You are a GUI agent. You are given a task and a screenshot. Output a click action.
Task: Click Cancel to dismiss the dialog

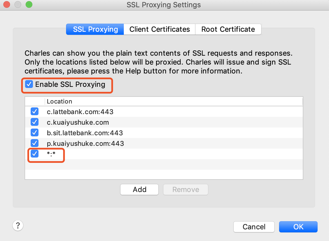click(254, 227)
